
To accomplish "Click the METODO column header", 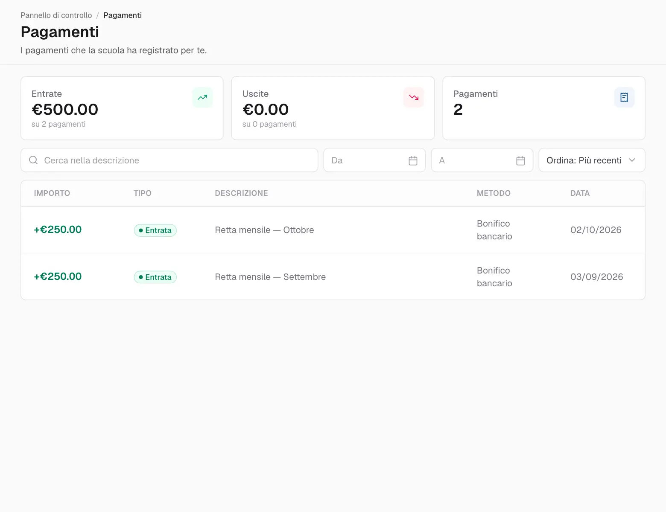I will click(494, 193).
